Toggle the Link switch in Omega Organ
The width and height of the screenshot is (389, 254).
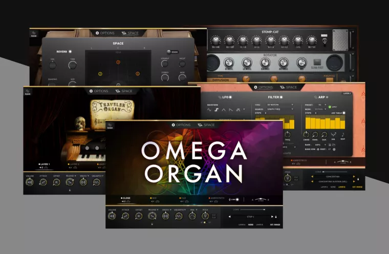click(x=237, y=199)
